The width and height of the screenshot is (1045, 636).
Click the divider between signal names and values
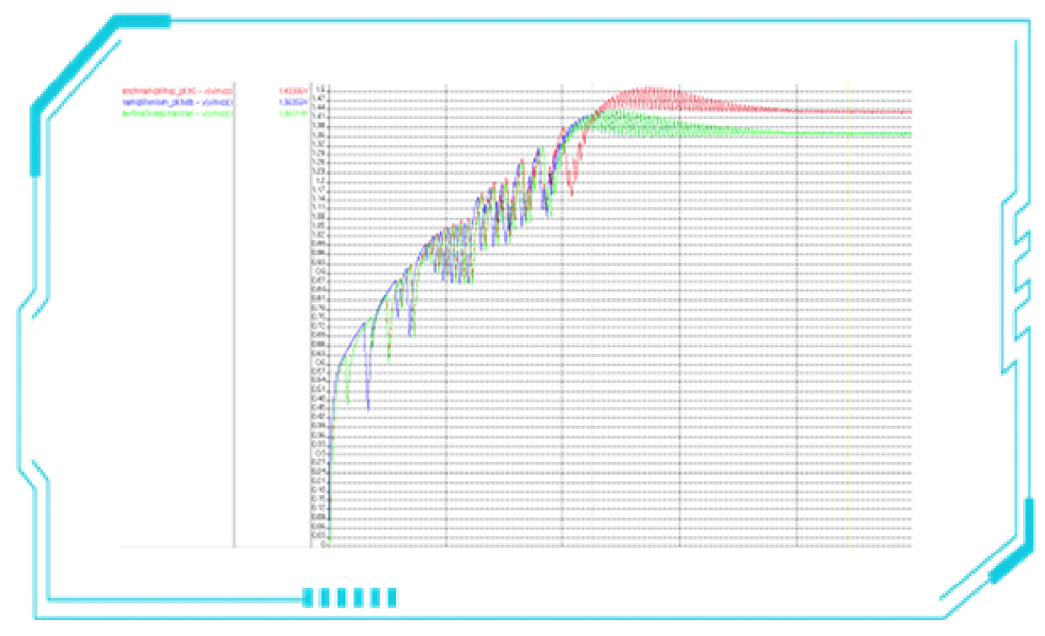[234, 313]
